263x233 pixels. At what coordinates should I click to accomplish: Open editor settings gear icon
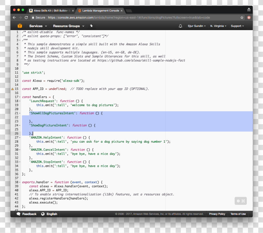[x=238, y=201]
